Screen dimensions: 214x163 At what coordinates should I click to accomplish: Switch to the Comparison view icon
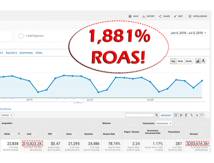[x=192, y=115]
